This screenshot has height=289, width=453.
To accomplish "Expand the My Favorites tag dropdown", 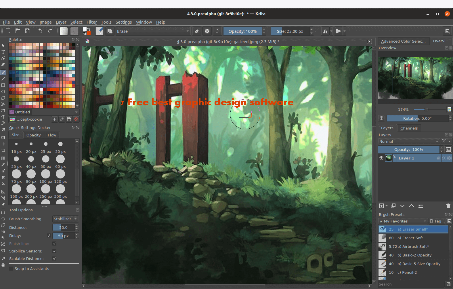I will pos(403,221).
